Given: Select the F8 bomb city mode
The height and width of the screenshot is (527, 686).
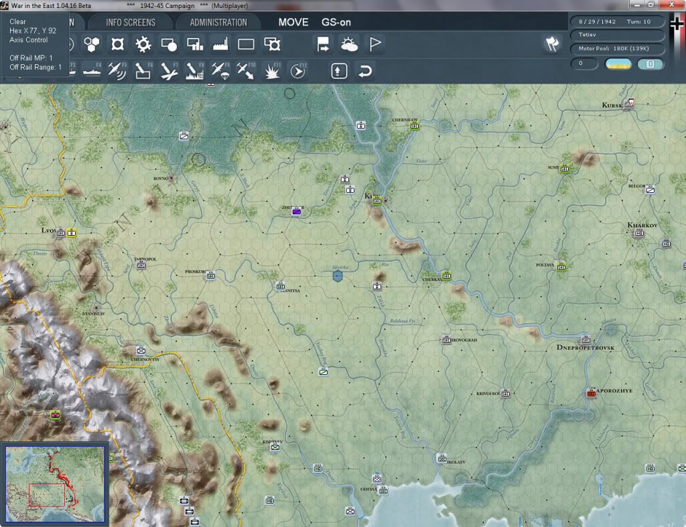Looking at the screenshot, I should coord(195,71).
